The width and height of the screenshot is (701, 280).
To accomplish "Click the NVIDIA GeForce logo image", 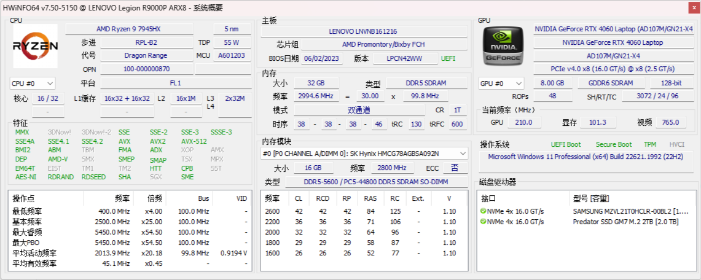I will point(504,46).
